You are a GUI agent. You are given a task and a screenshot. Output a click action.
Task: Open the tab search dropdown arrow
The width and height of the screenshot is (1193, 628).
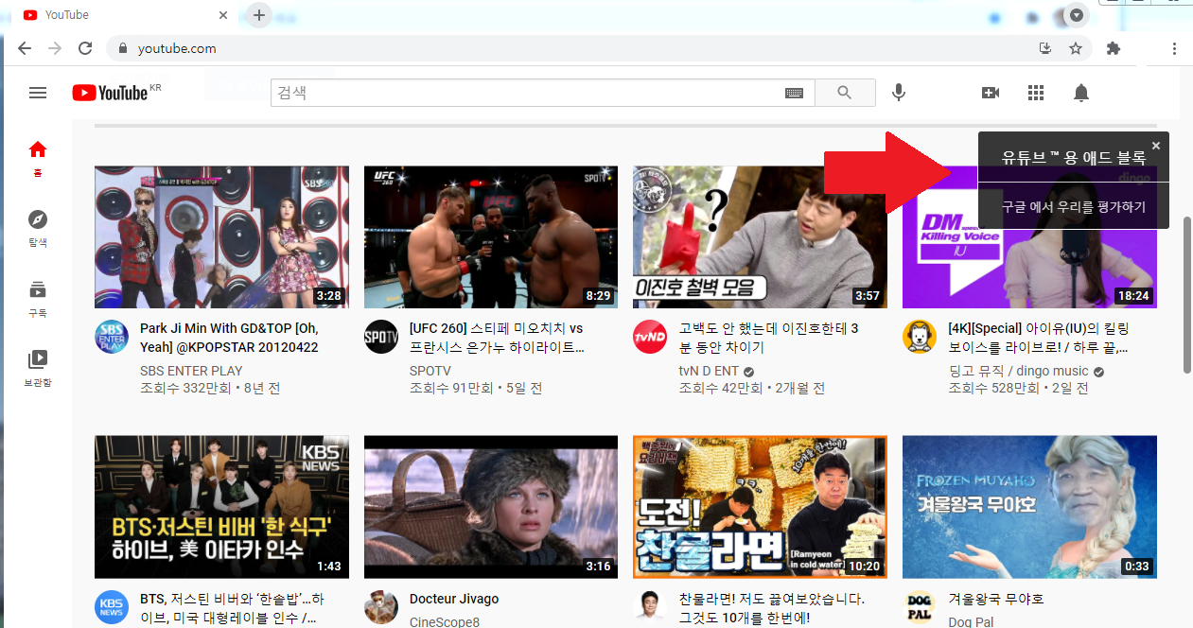tap(1077, 15)
